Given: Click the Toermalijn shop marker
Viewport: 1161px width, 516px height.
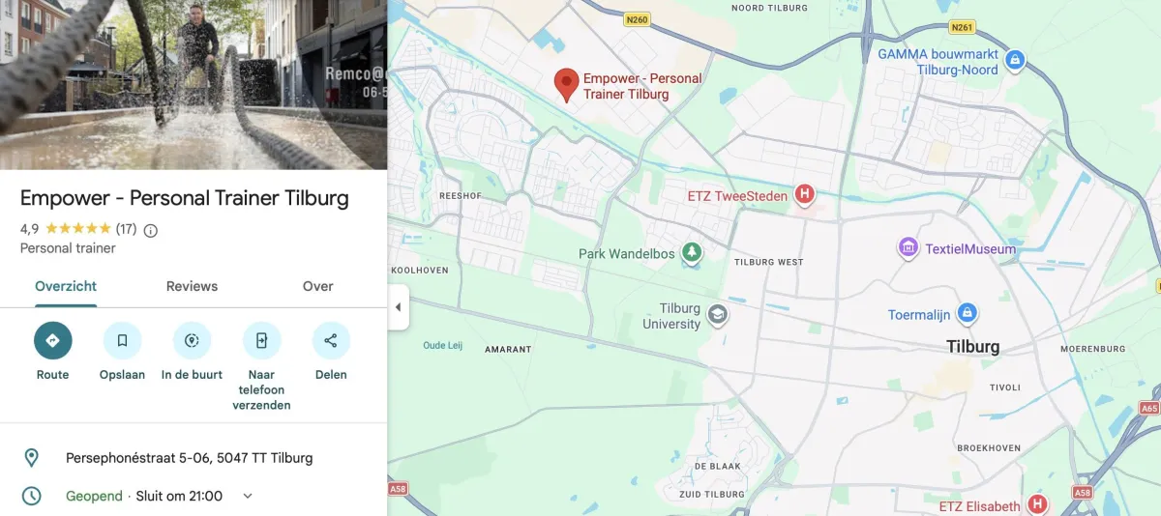Looking at the screenshot, I should pyautogui.click(x=967, y=314).
